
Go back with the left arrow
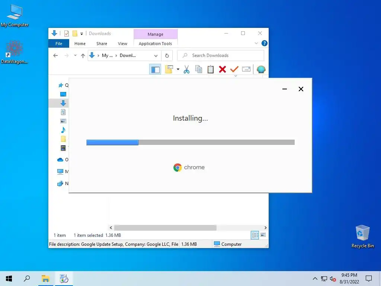[x=55, y=55]
